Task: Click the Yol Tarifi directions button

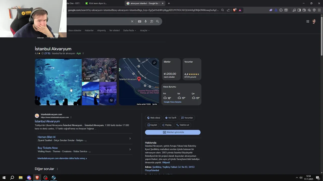Action: coord(171,118)
